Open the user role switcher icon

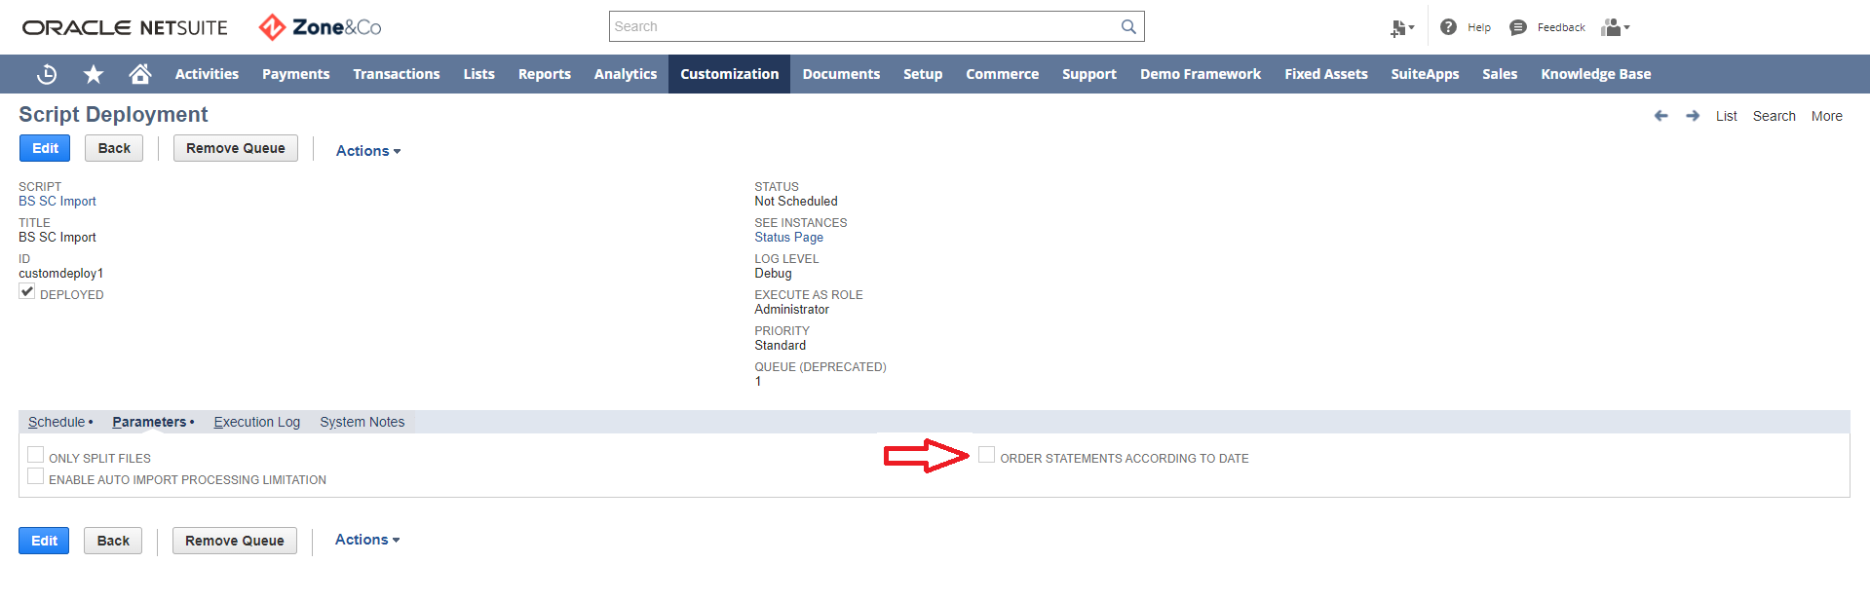(1615, 27)
